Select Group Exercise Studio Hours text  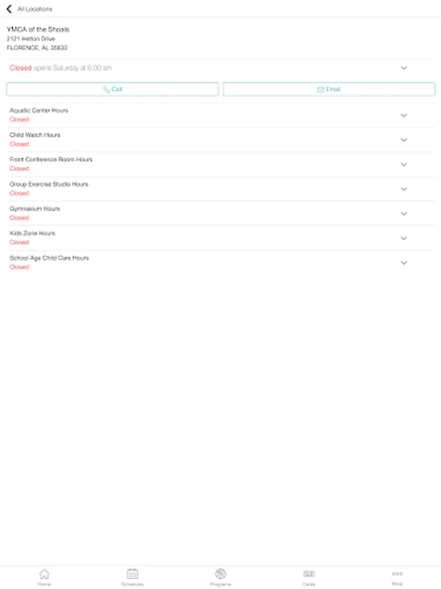(x=49, y=184)
